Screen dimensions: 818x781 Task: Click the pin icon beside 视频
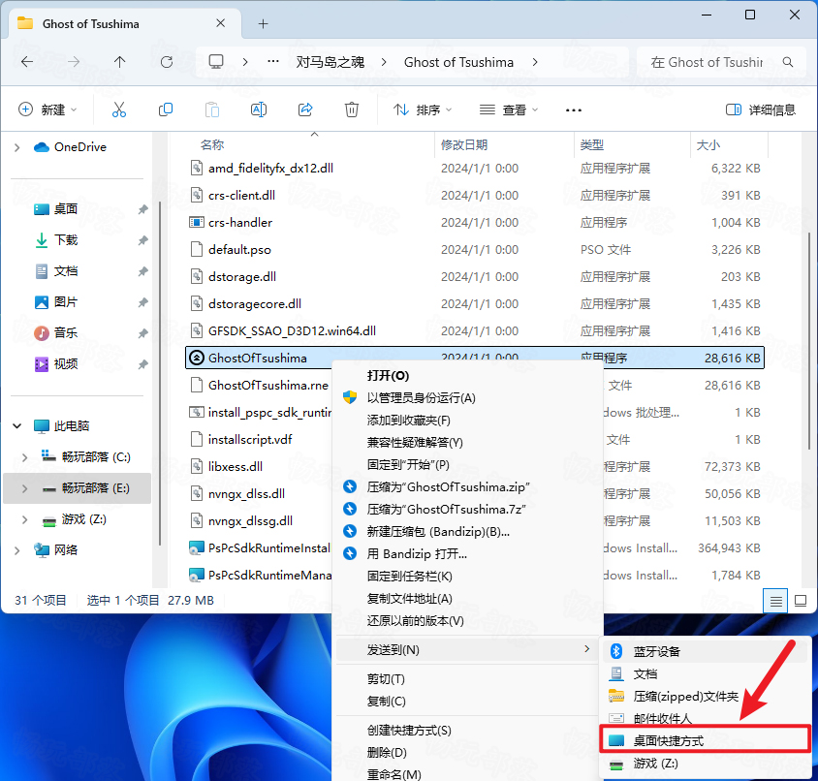(x=142, y=364)
